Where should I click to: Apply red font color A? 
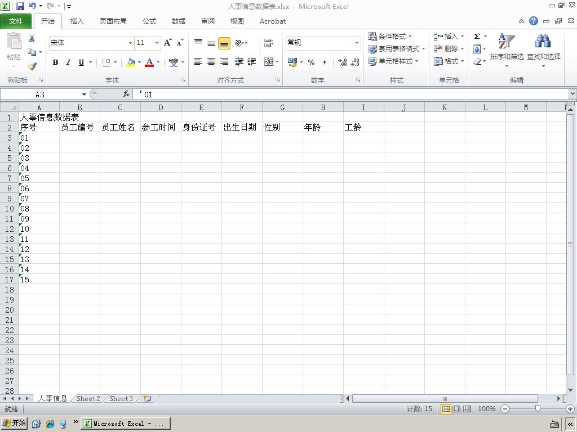[149, 62]
